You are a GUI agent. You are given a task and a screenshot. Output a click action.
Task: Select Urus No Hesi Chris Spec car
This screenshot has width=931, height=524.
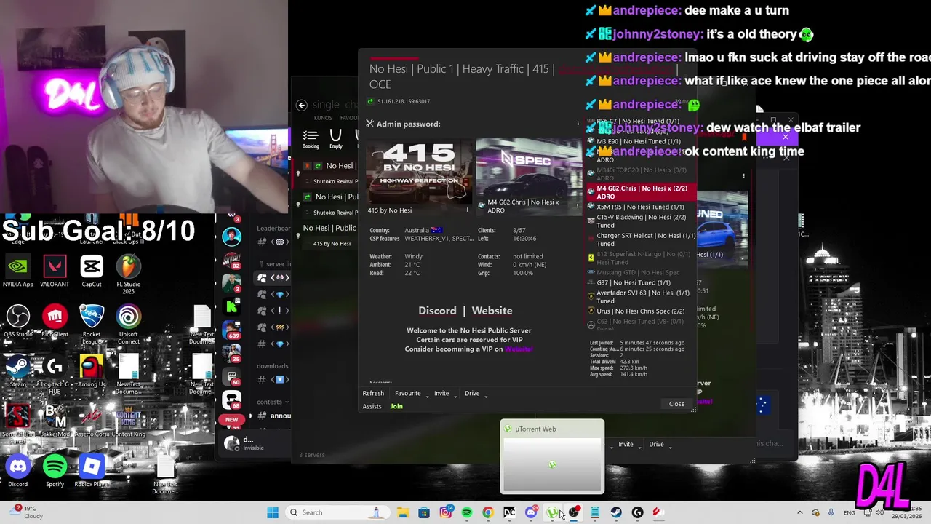coord(642,311)
